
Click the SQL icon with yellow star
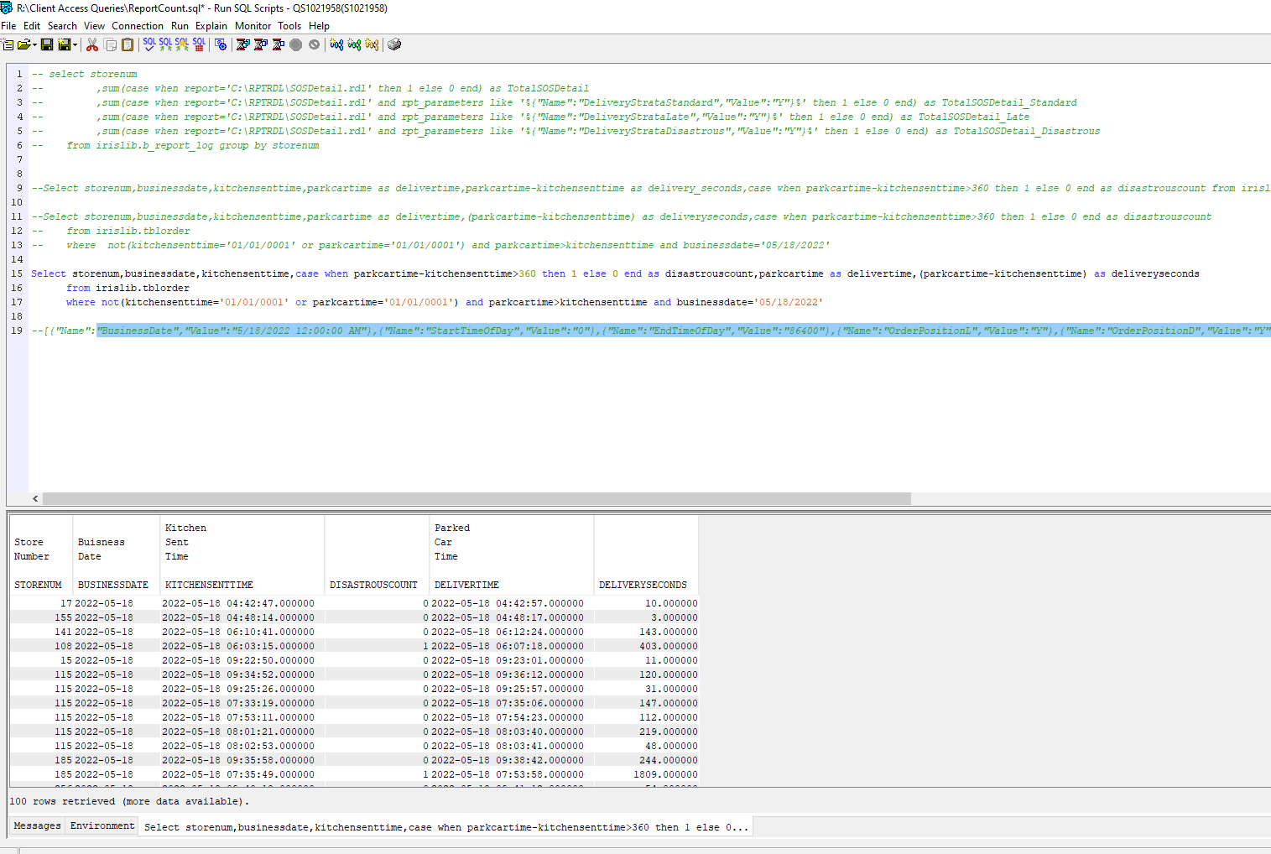click(x=182, y=44)
